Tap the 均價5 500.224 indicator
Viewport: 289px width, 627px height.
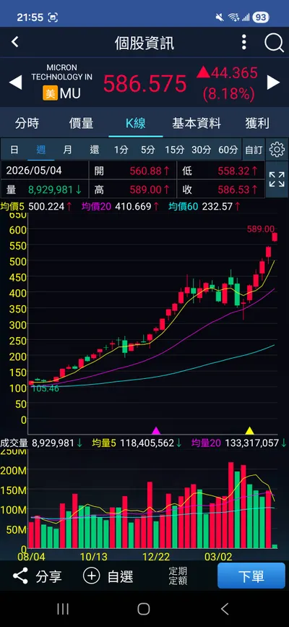pyautogui.click(x=36, y=206)
